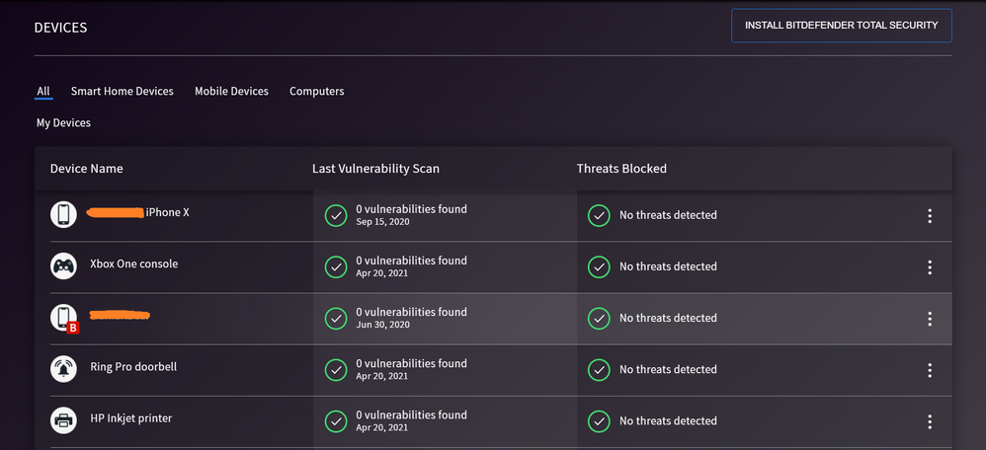The width and height of the screenshot is (986, 450).
Task: Open the Xbox One console options menu
Action: (x=930, y=266)
